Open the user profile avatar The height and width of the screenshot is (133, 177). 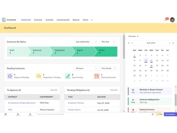[x=172, y=20]
